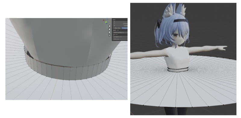Click the green Y axis on navigation gizmo
Viewport: 241px width, 118px height.
coord(106,22)
